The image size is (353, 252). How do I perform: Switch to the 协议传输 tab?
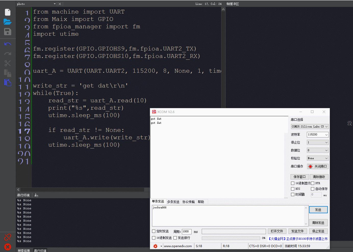pyautogui.click(x=188, y=202)
